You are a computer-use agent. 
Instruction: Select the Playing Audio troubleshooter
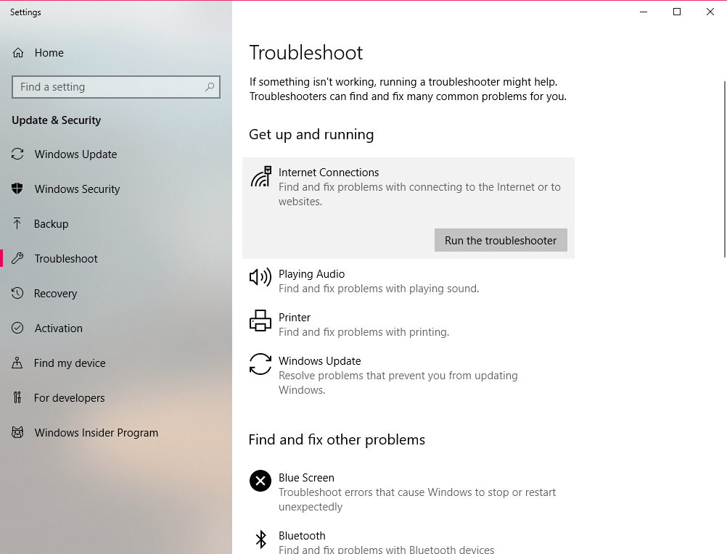(408, 281)
